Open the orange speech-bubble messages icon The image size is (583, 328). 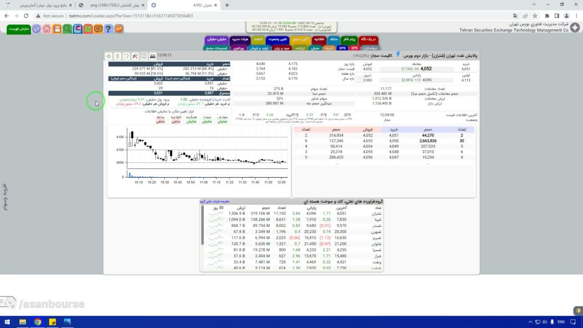(98, 29)
